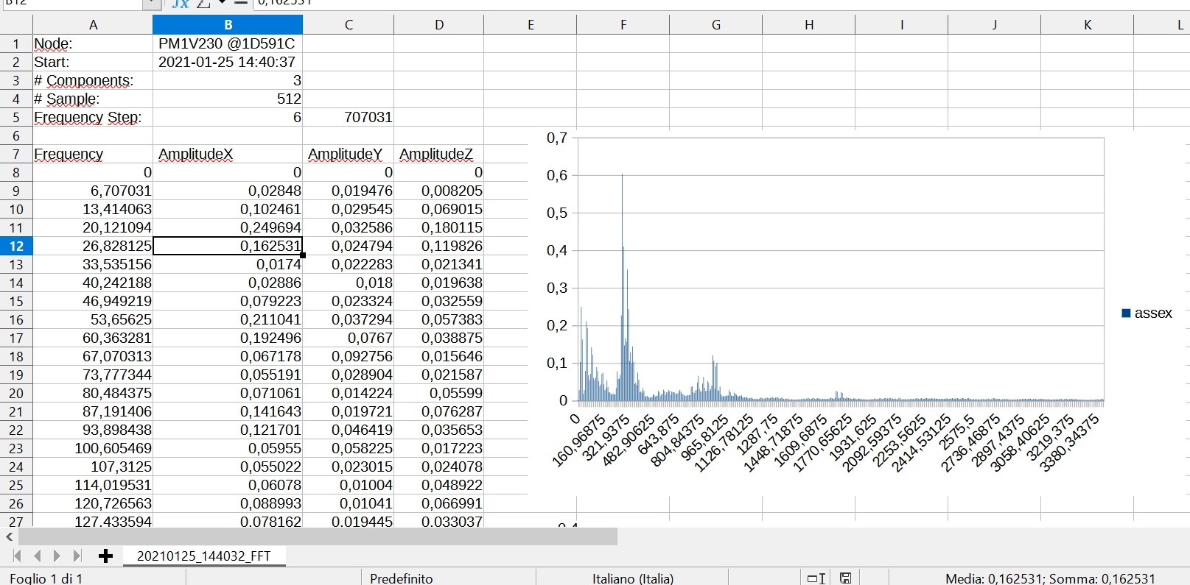Select column H header
The image size is (1190, 585).
pos(809,25)
